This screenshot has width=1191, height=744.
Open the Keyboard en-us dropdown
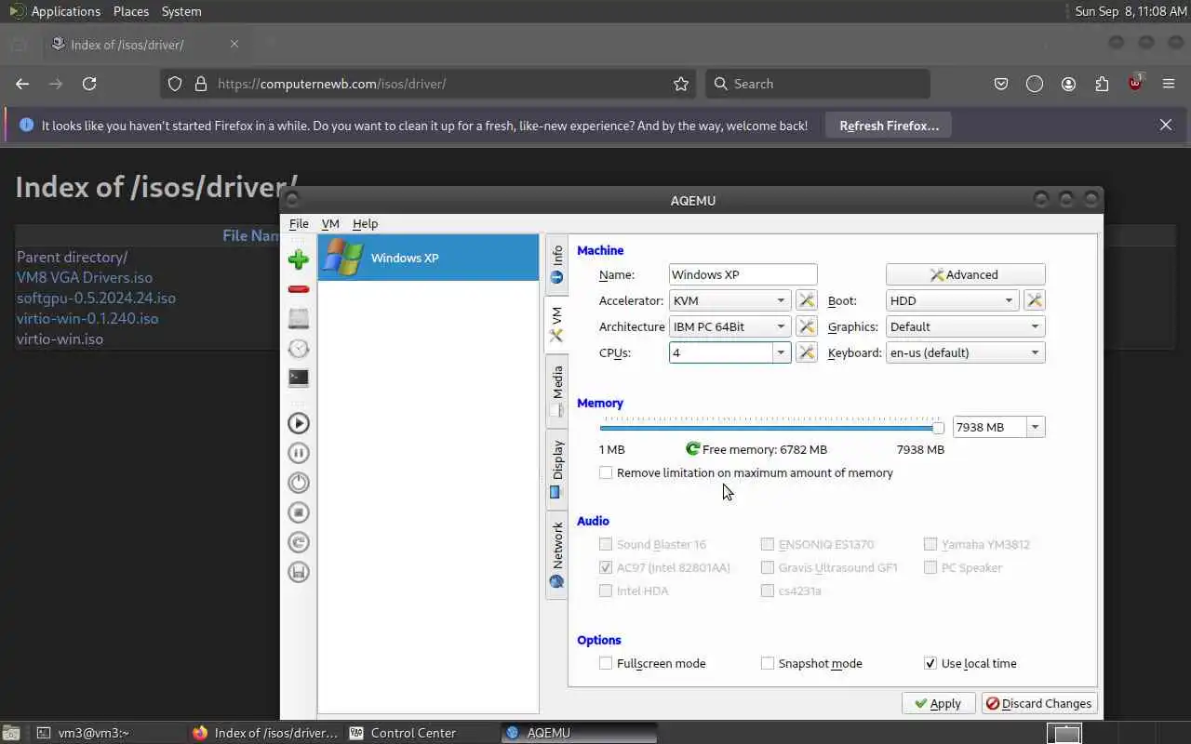coord(965,352)
